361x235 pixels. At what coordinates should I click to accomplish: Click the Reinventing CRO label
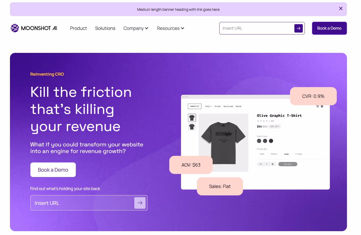click(47, 74)
